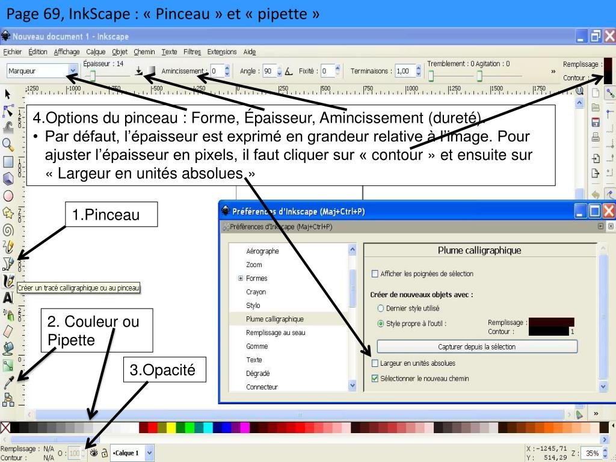Click the opacity O input field
Viewport: 616px width, 462px height.
74,453
